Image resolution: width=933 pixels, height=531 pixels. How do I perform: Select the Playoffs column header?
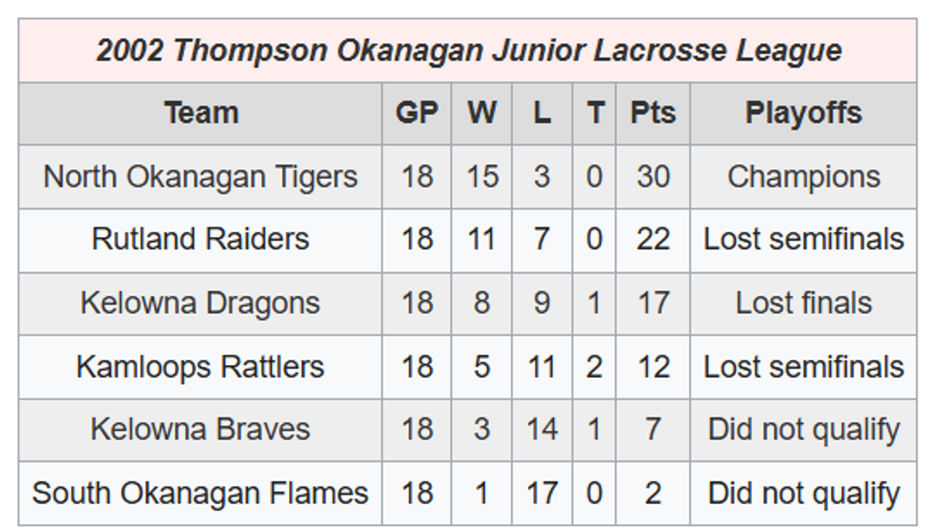[x=803, y=114]
